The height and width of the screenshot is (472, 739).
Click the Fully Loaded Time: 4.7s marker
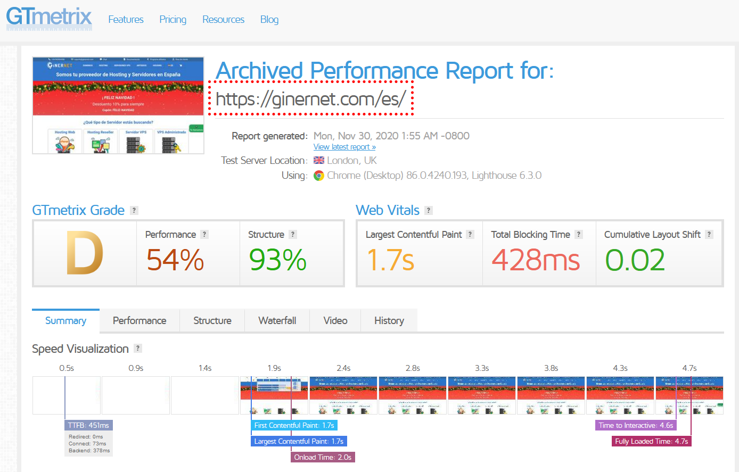(x=651, y=441)
